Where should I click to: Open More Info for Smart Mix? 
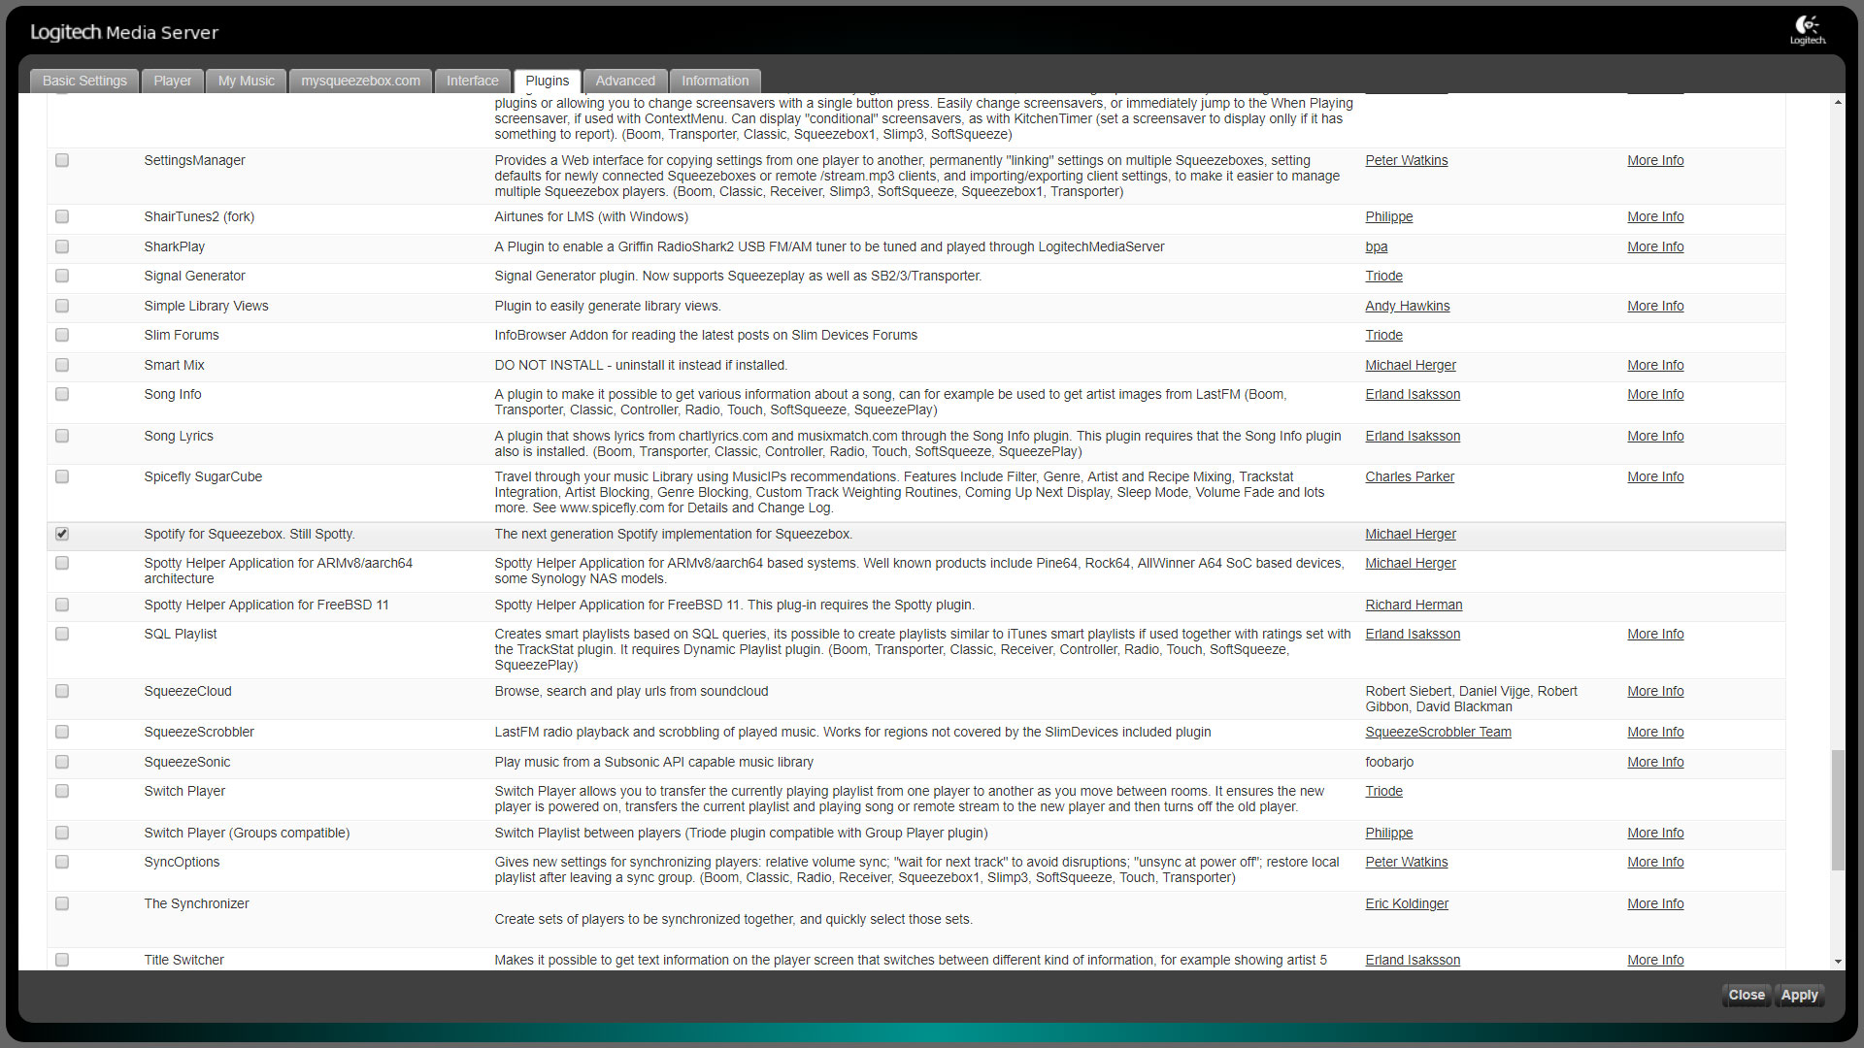click(1655, 365)
